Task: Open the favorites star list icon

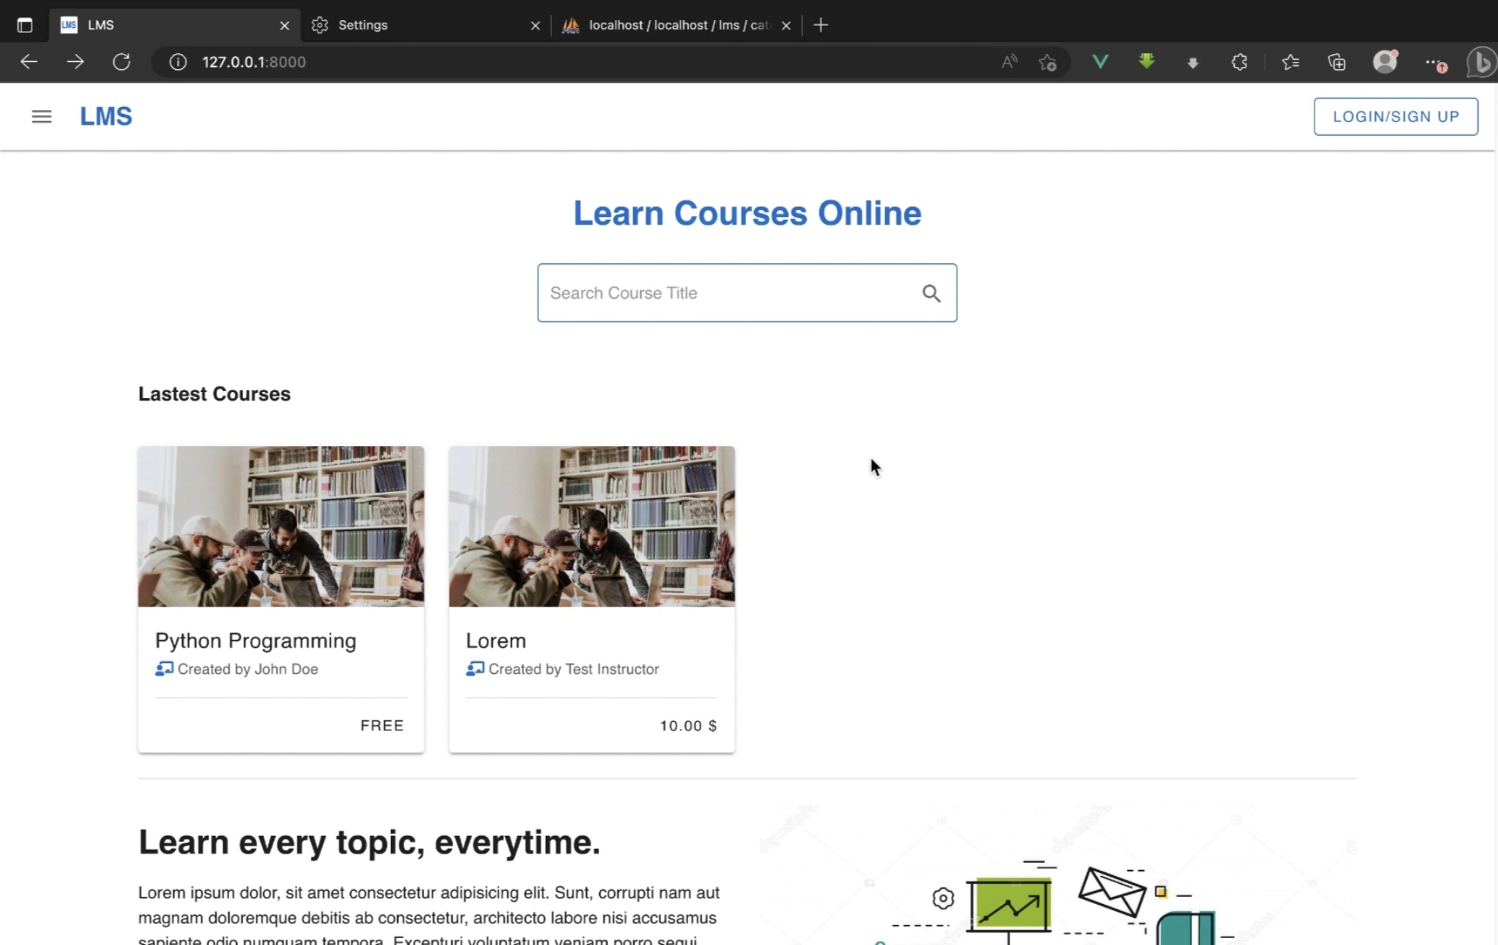Action: point(1291,62)
